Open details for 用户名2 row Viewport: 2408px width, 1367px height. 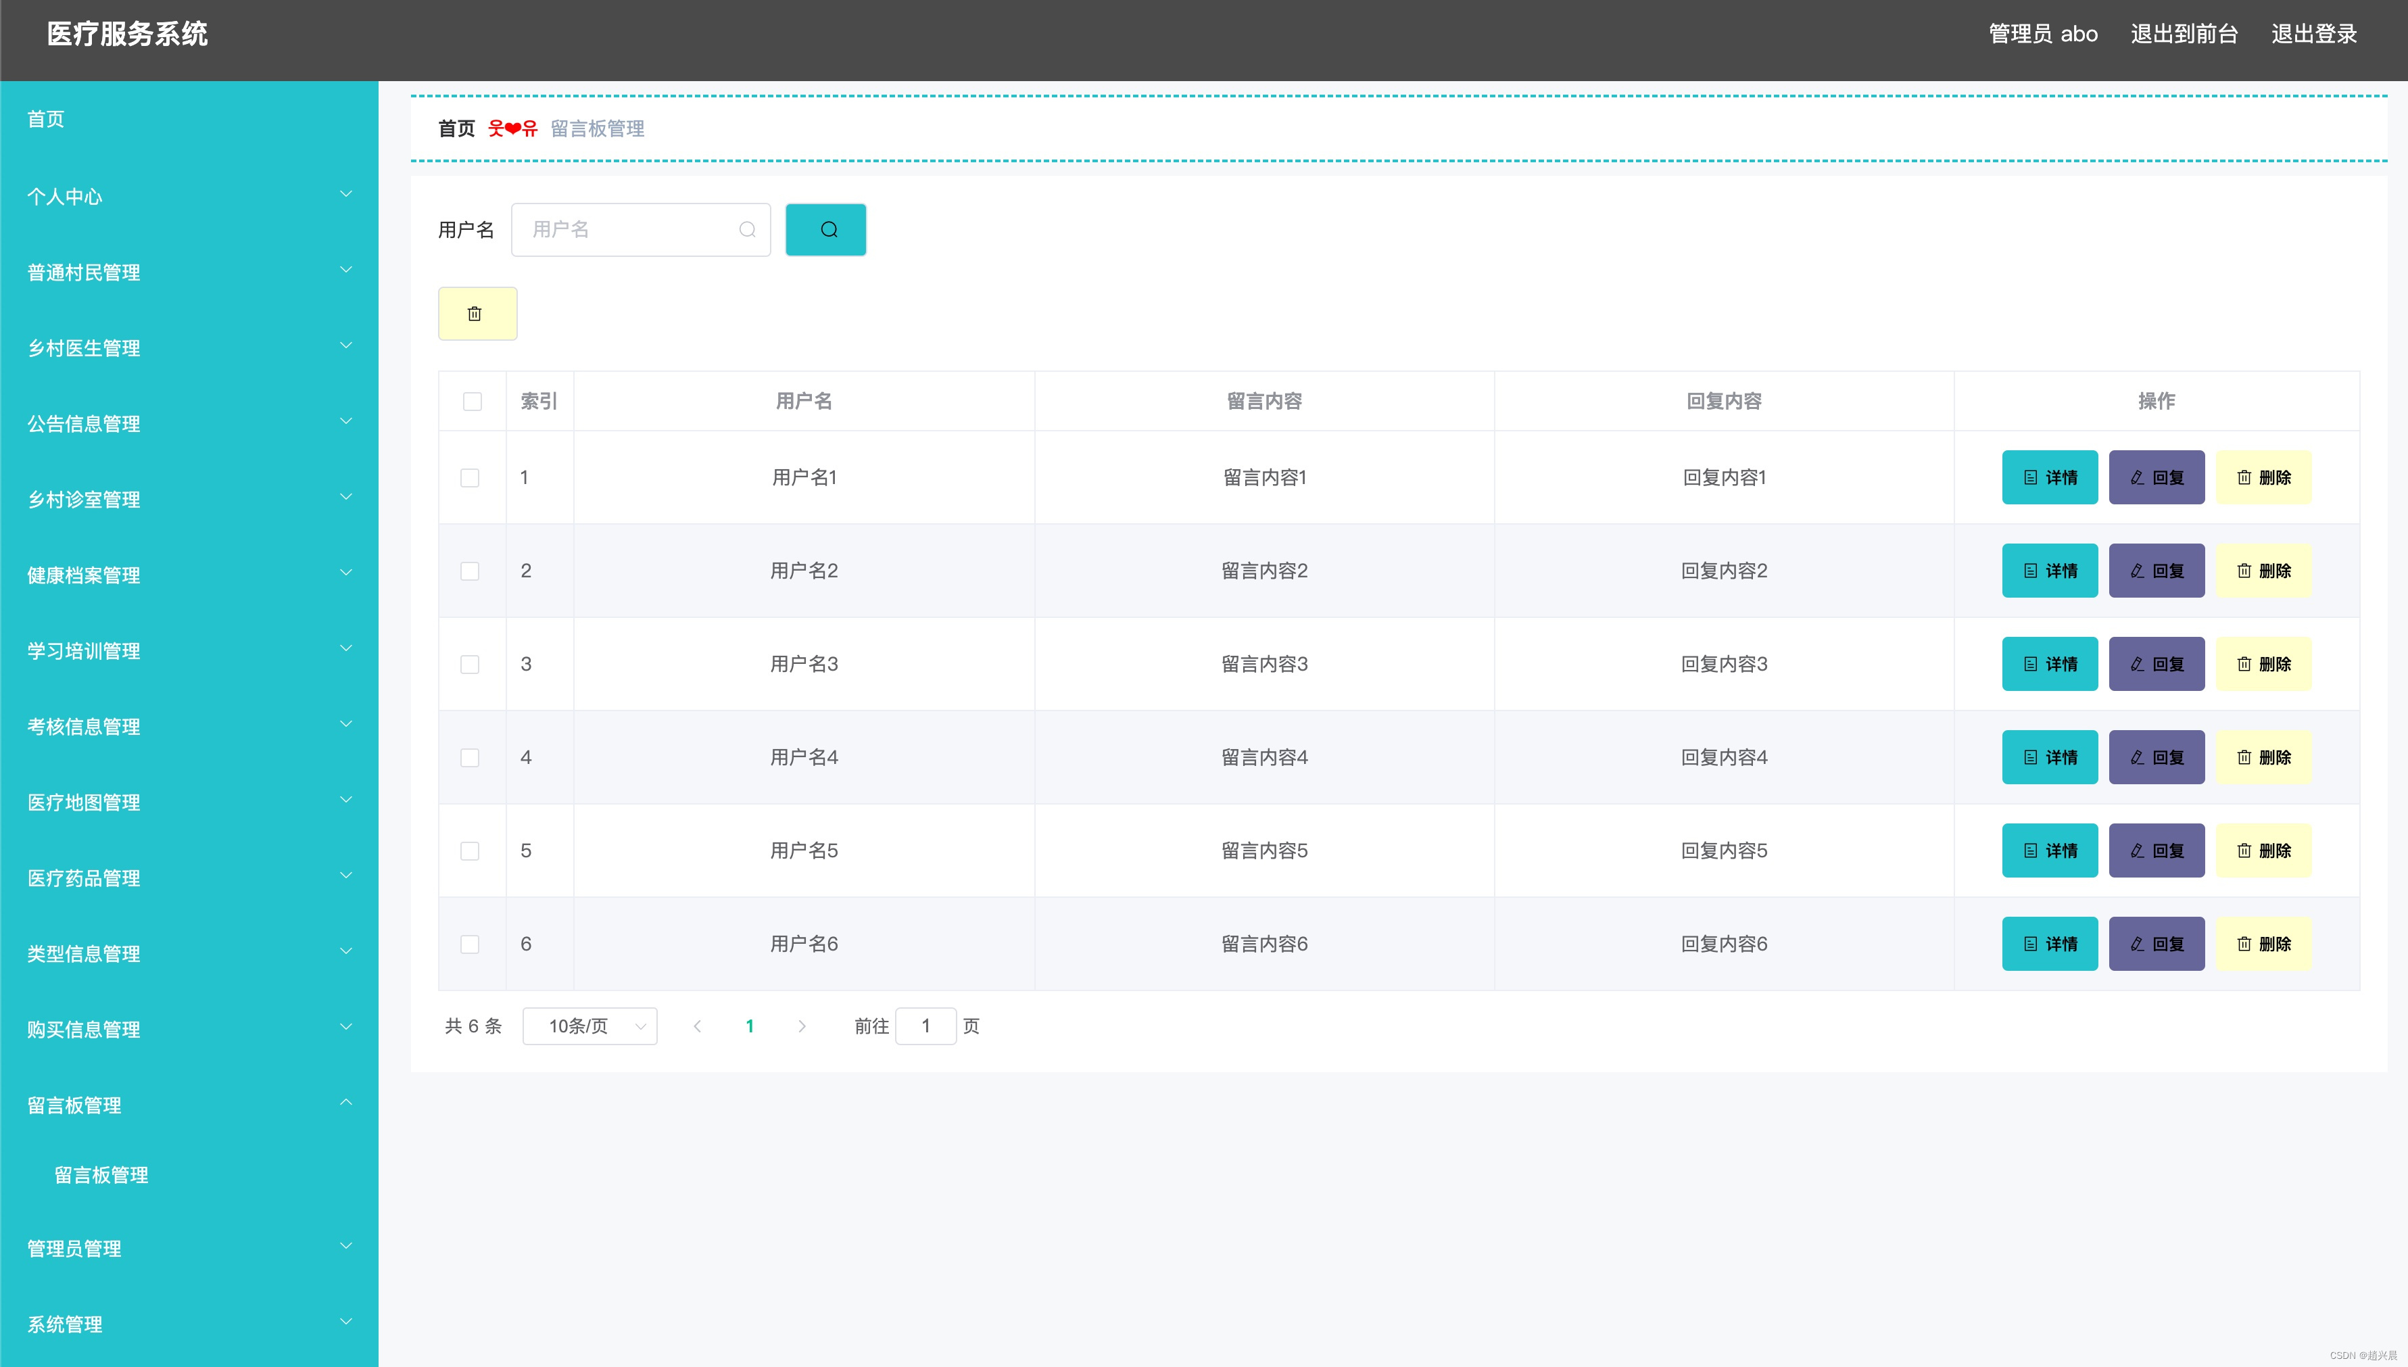point(2050,571)
